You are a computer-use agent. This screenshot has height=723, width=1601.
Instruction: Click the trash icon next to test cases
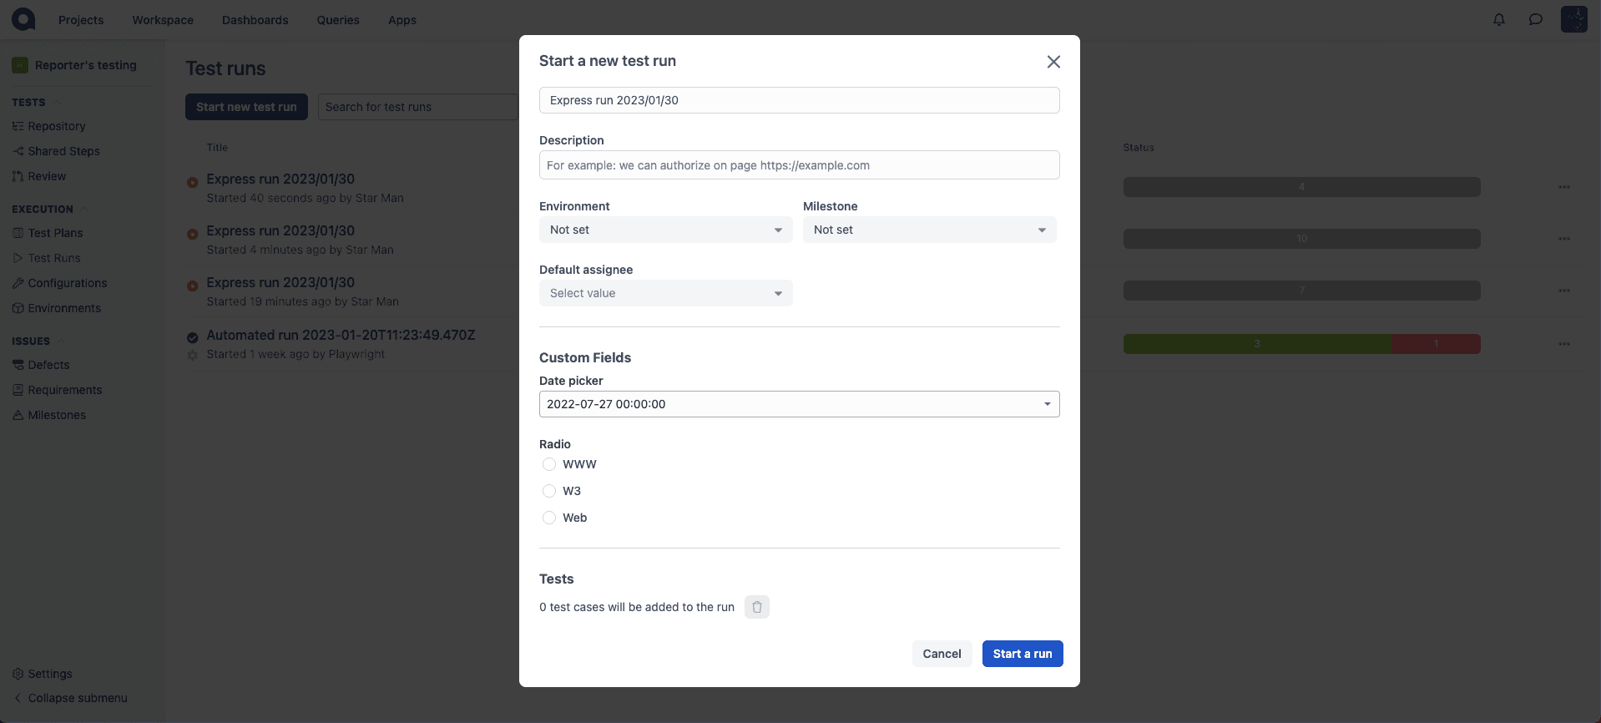coord(756,607)
